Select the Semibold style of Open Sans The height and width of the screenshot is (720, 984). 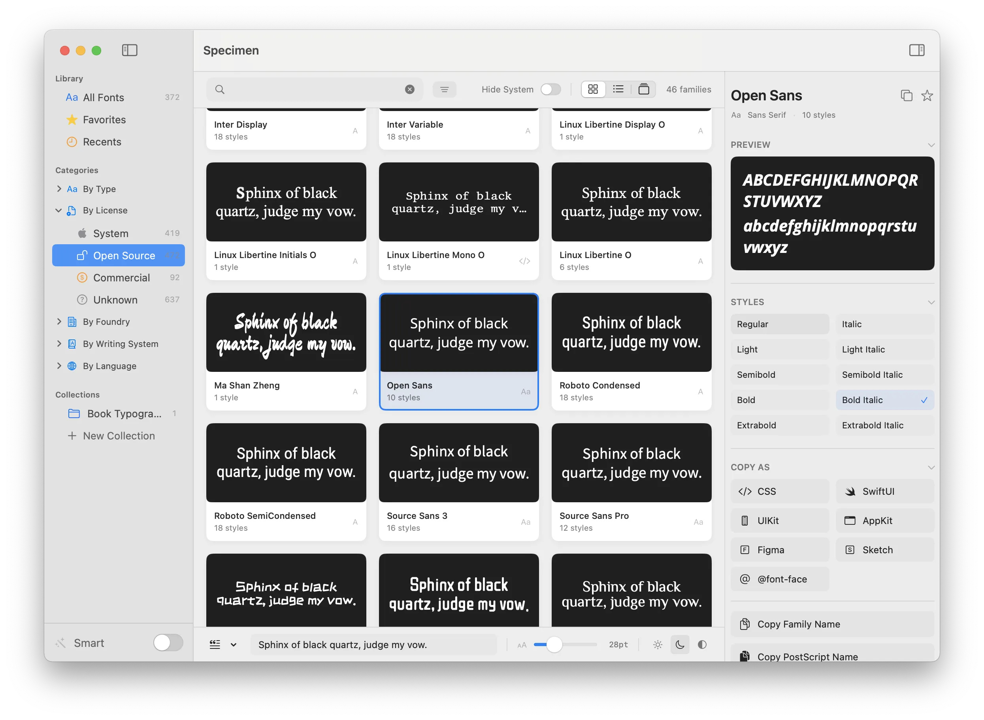[780, 374]
